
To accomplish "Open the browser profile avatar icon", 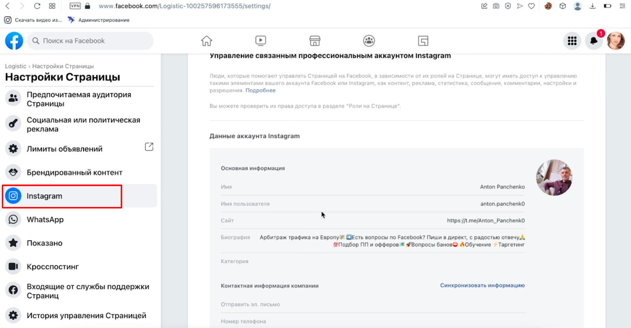I will [578, 6].
